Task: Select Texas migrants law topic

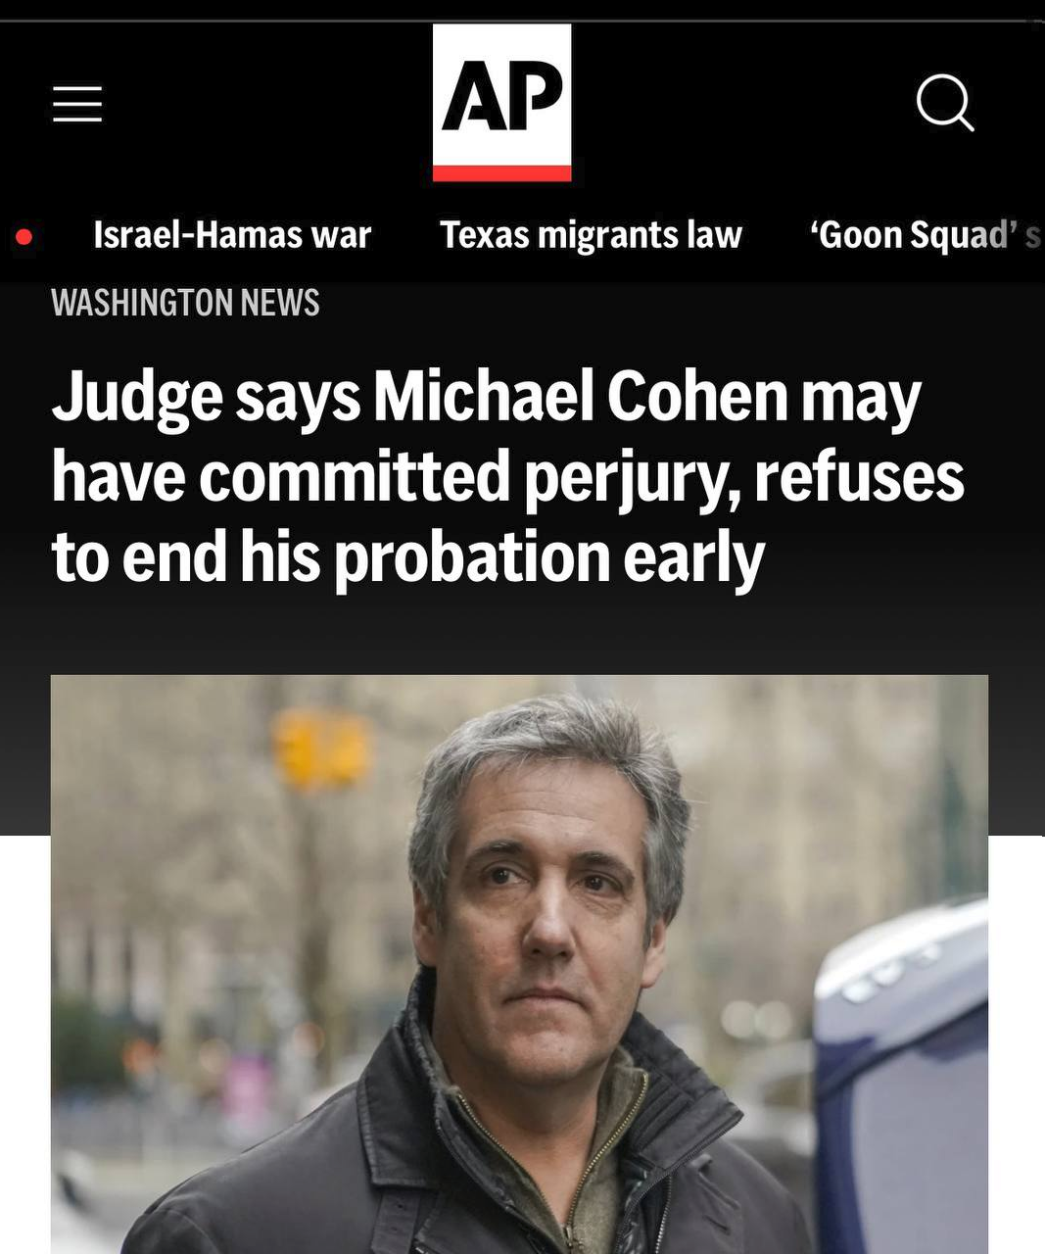Action: click(x=591, y=235)
